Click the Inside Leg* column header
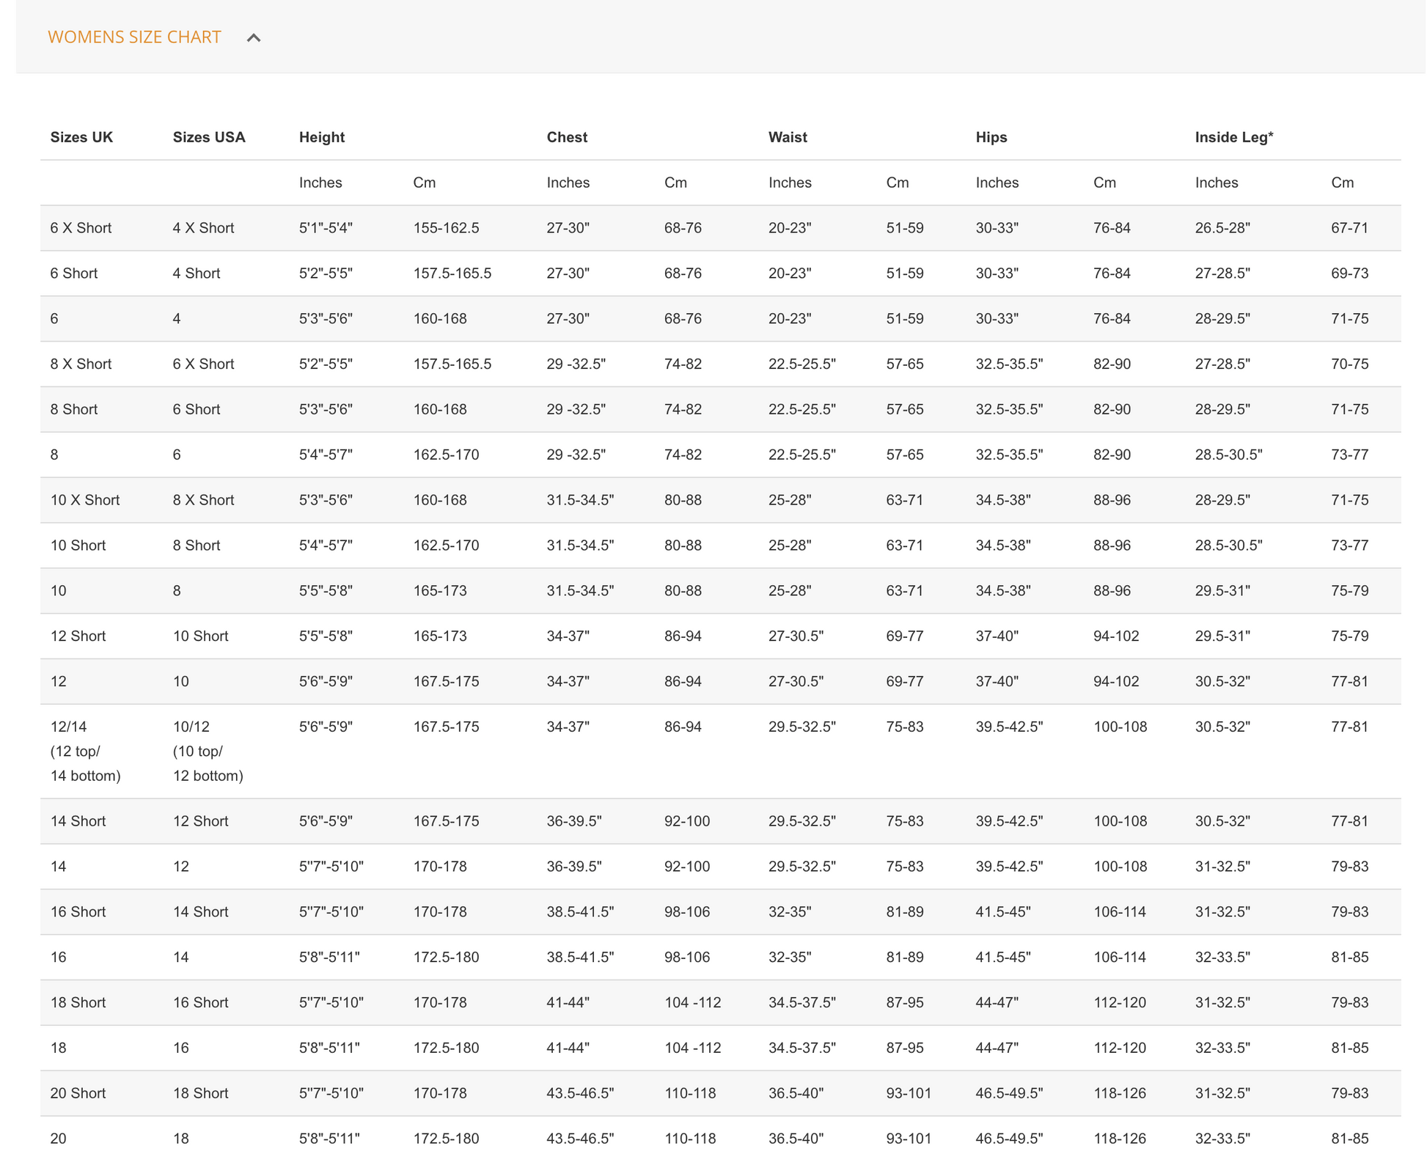Viewport: 1427px width, 1157px height. point(1233,137)
